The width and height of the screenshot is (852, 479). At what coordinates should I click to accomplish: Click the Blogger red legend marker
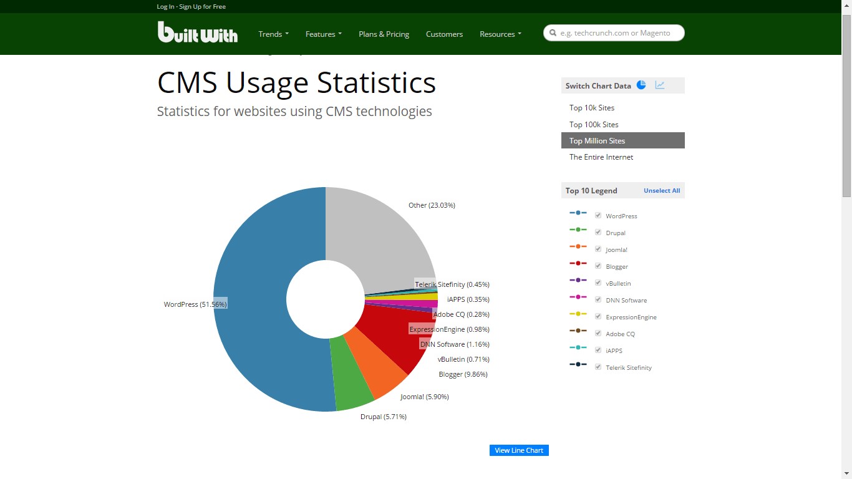578,263
